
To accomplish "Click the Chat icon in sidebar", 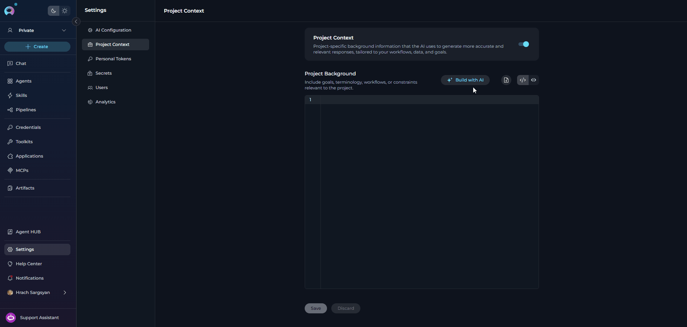I will [10, 64].
